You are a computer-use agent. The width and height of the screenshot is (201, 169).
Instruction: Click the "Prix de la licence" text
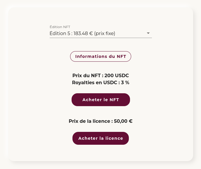tap(100, 121)
